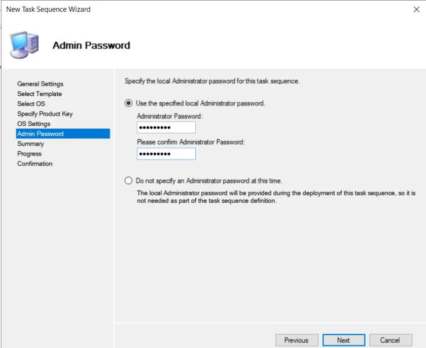Screen dimensions: 426x348
Task: Click the 'Admin Password' page heading
Action: coord(91,46)
